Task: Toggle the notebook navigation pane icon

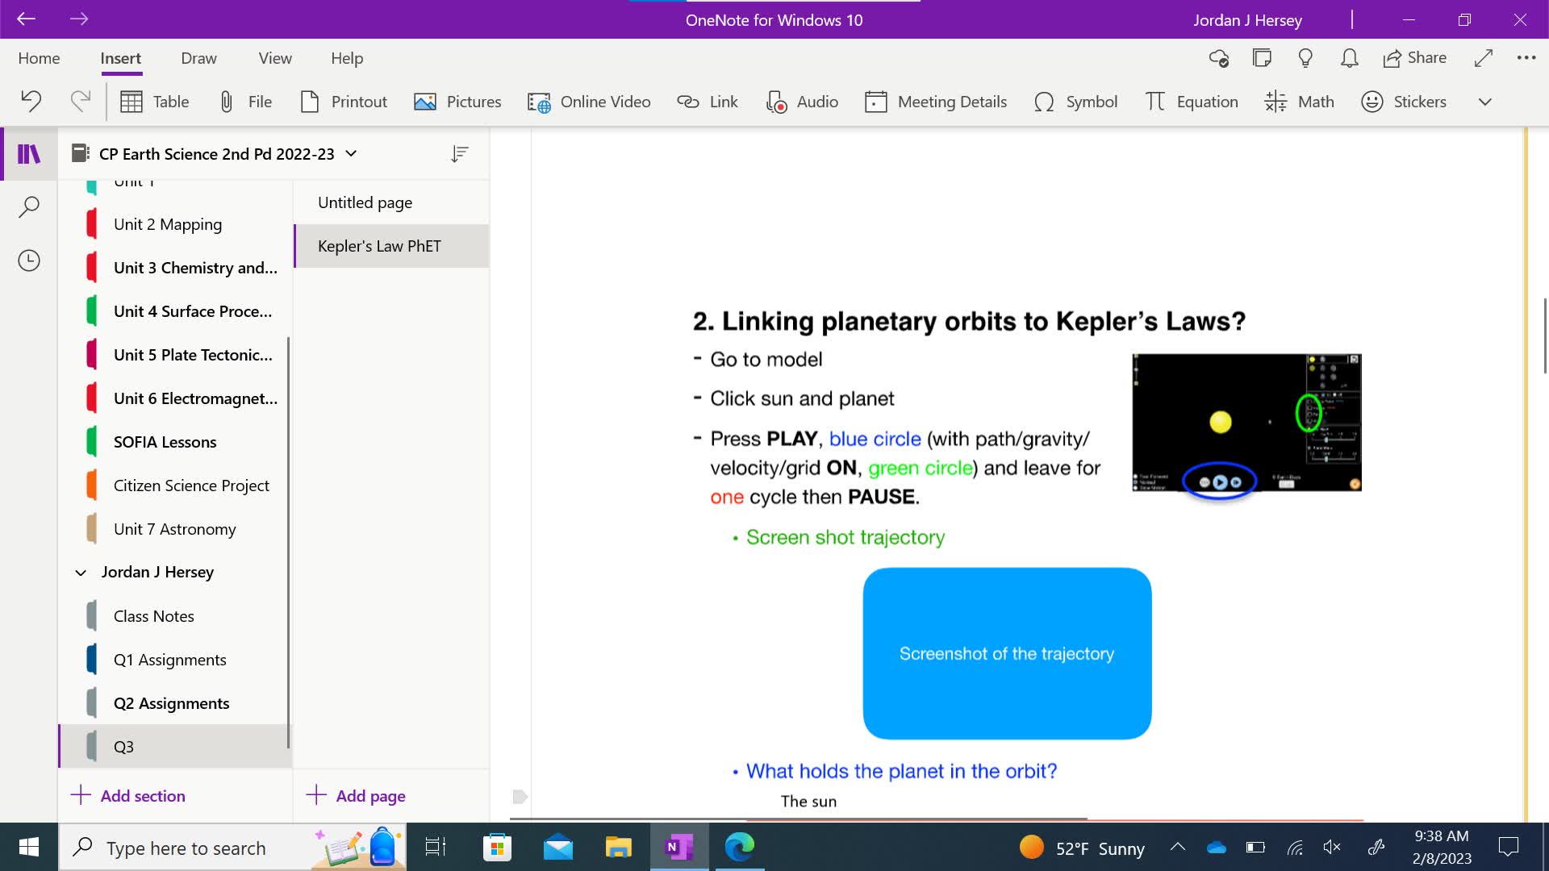Action: click(x=29, y=153)
